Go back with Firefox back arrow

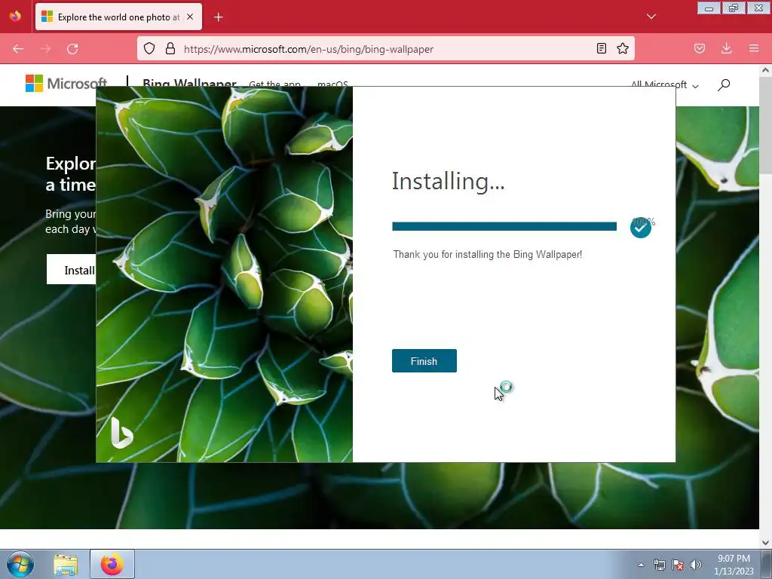[x=18, y=49]
